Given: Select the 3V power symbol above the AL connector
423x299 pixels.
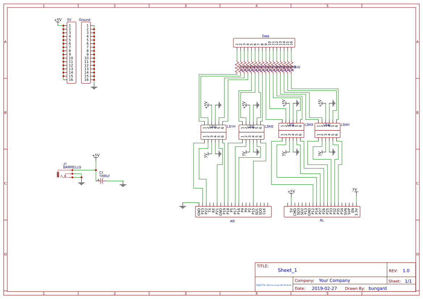Looking at the screenshot, I should pos(355,191).
